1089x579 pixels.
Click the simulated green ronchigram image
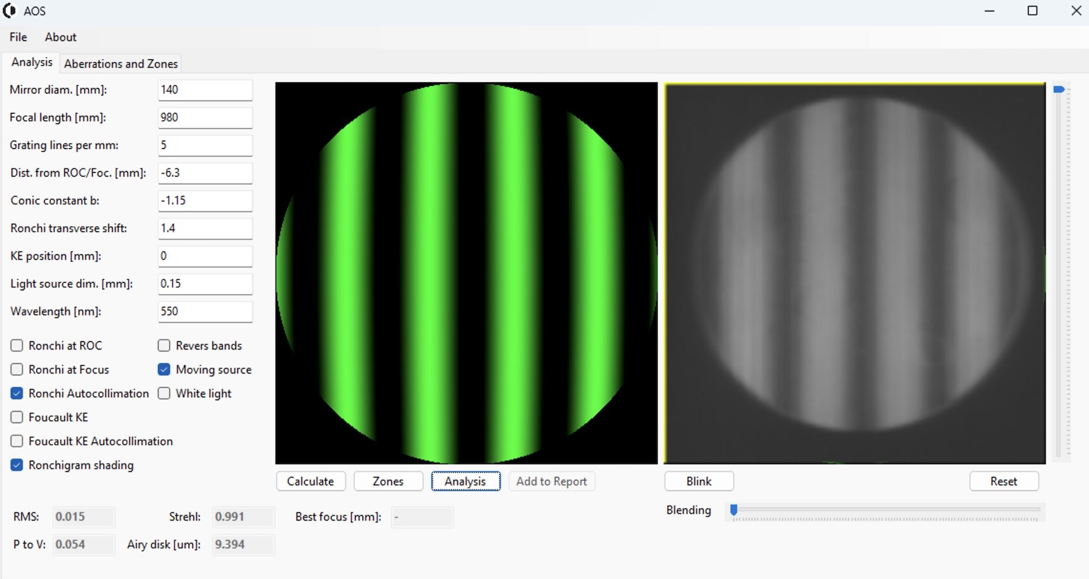466,273
